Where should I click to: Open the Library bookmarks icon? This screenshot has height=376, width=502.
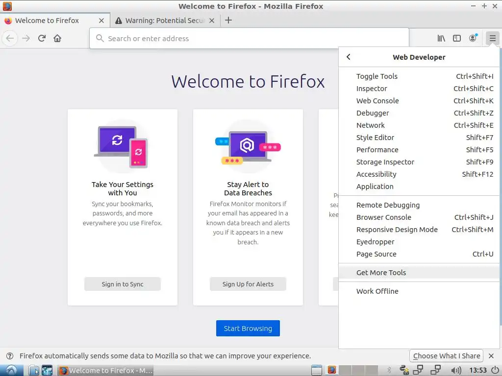(x=441, y=38)
